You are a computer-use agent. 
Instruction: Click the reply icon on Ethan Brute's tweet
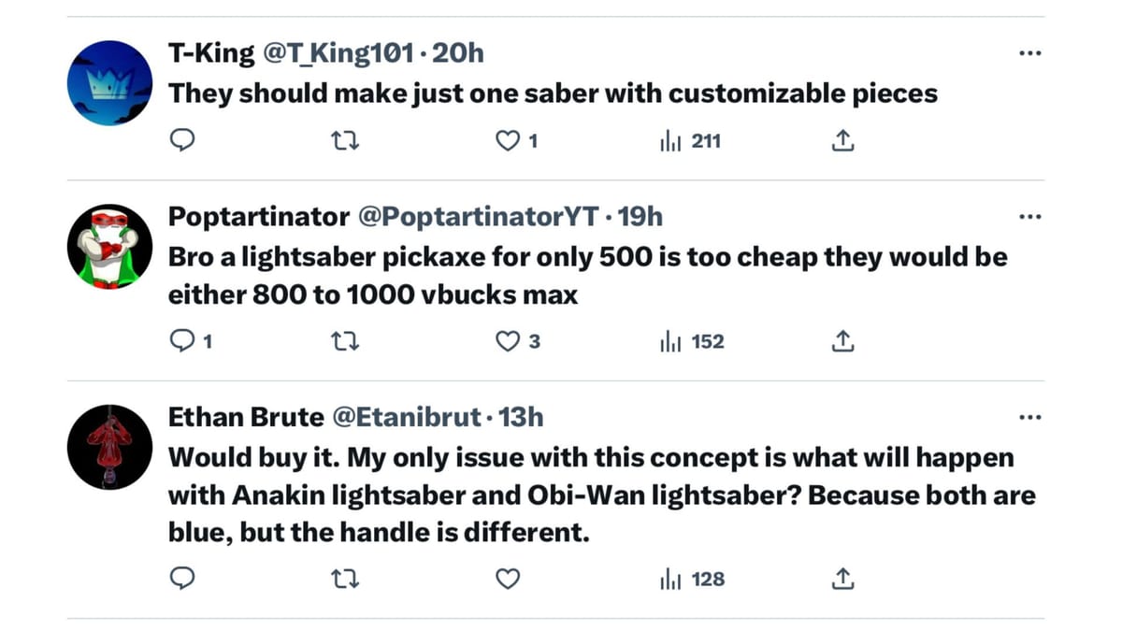click(182, 579)
